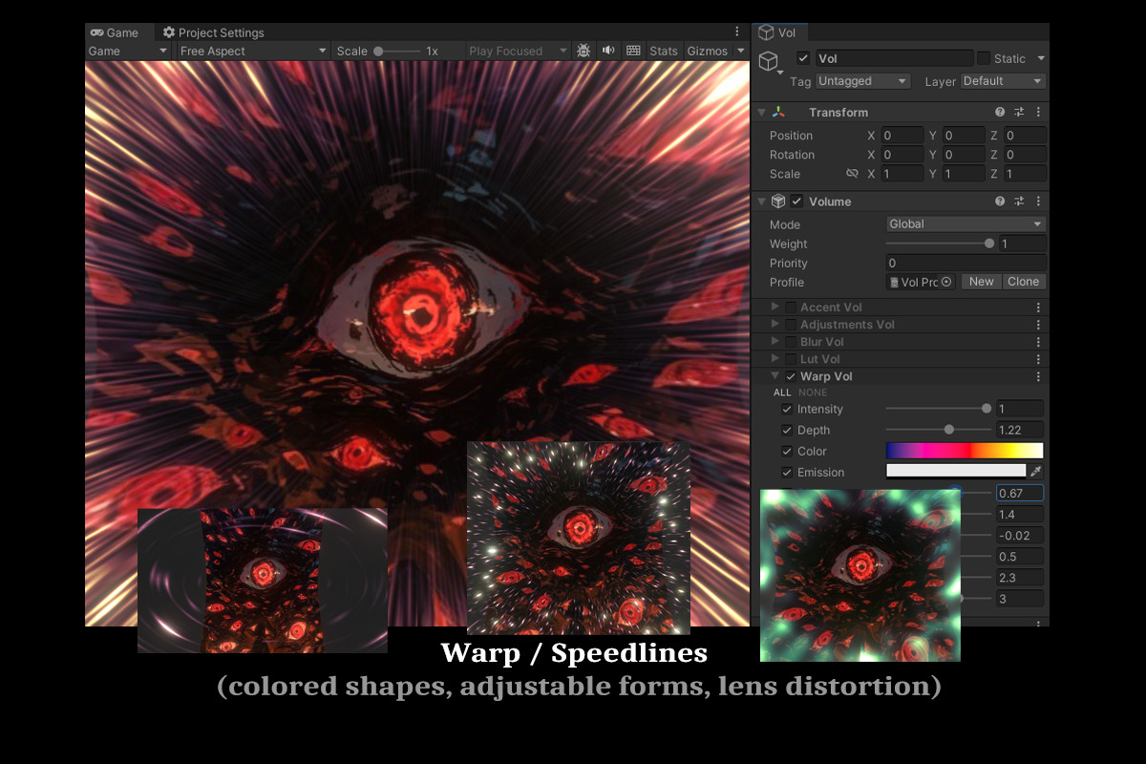Open the Transform presets icon
The height and width of the screenshot is (764, 1146).
(x=1018, y=112)
